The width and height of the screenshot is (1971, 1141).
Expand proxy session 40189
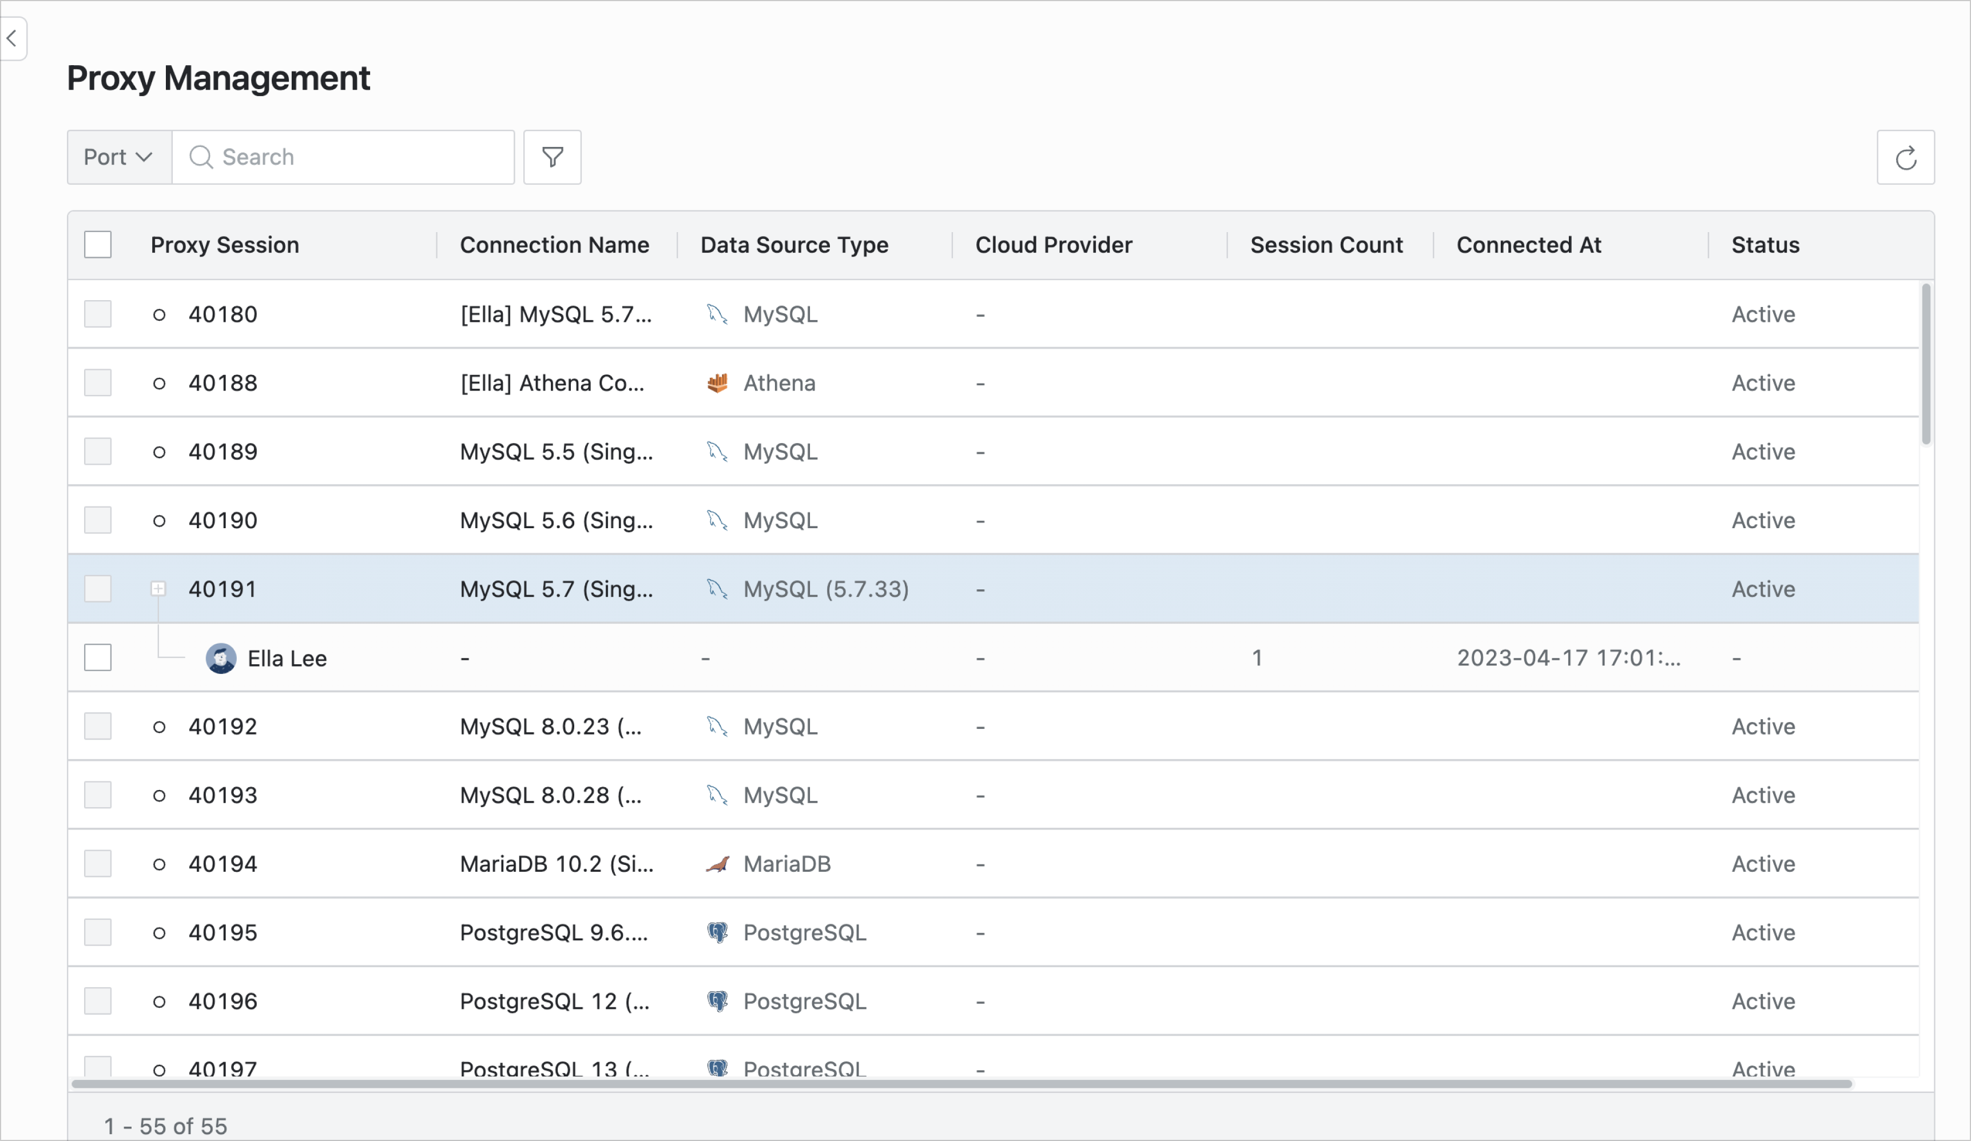159,452
